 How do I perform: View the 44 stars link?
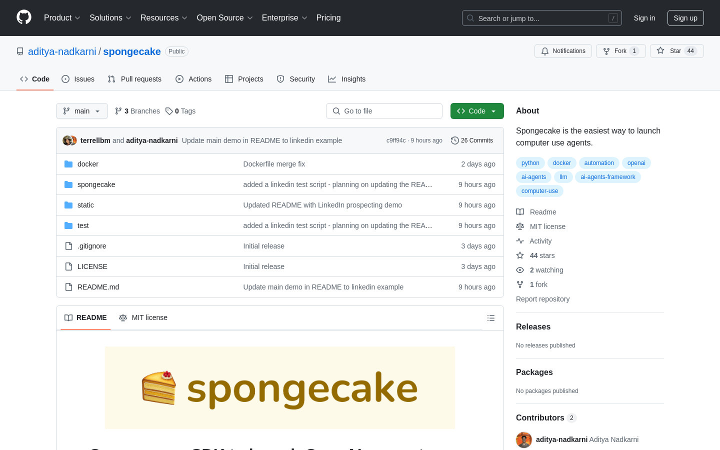point(535,255)
